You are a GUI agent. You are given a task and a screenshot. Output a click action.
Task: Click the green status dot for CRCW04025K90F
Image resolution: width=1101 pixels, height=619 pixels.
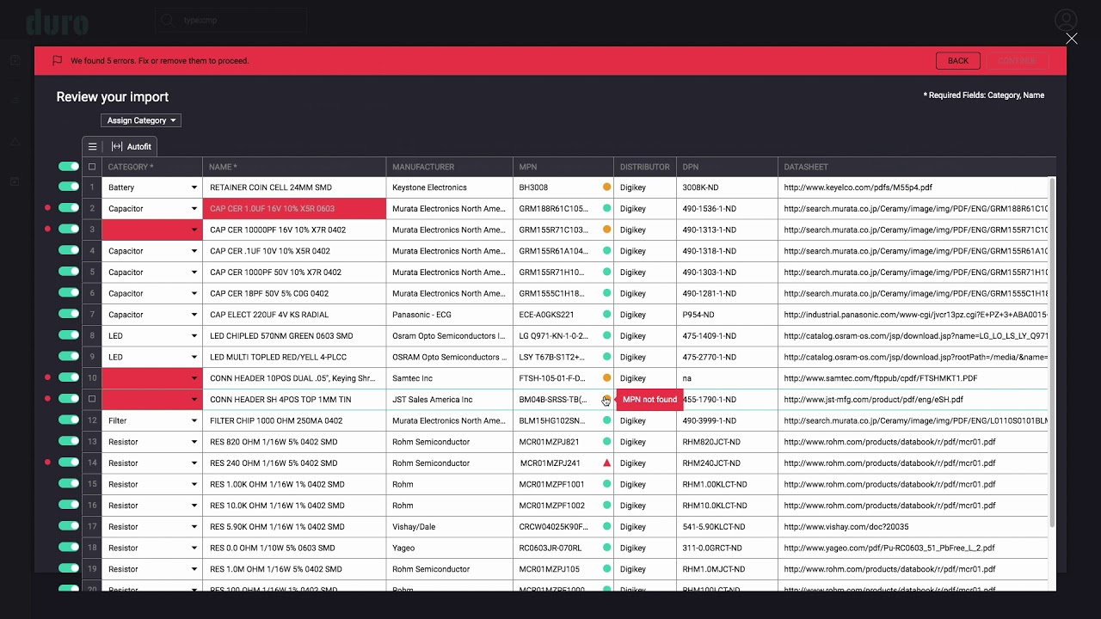click(606, 527)
